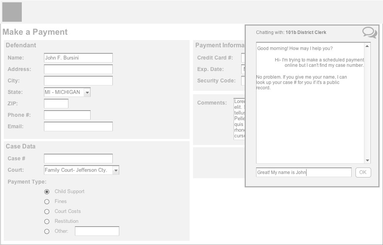This screenshot has height=245, width=383.
Task: Select the Other payment type radio
Action: 47,231
